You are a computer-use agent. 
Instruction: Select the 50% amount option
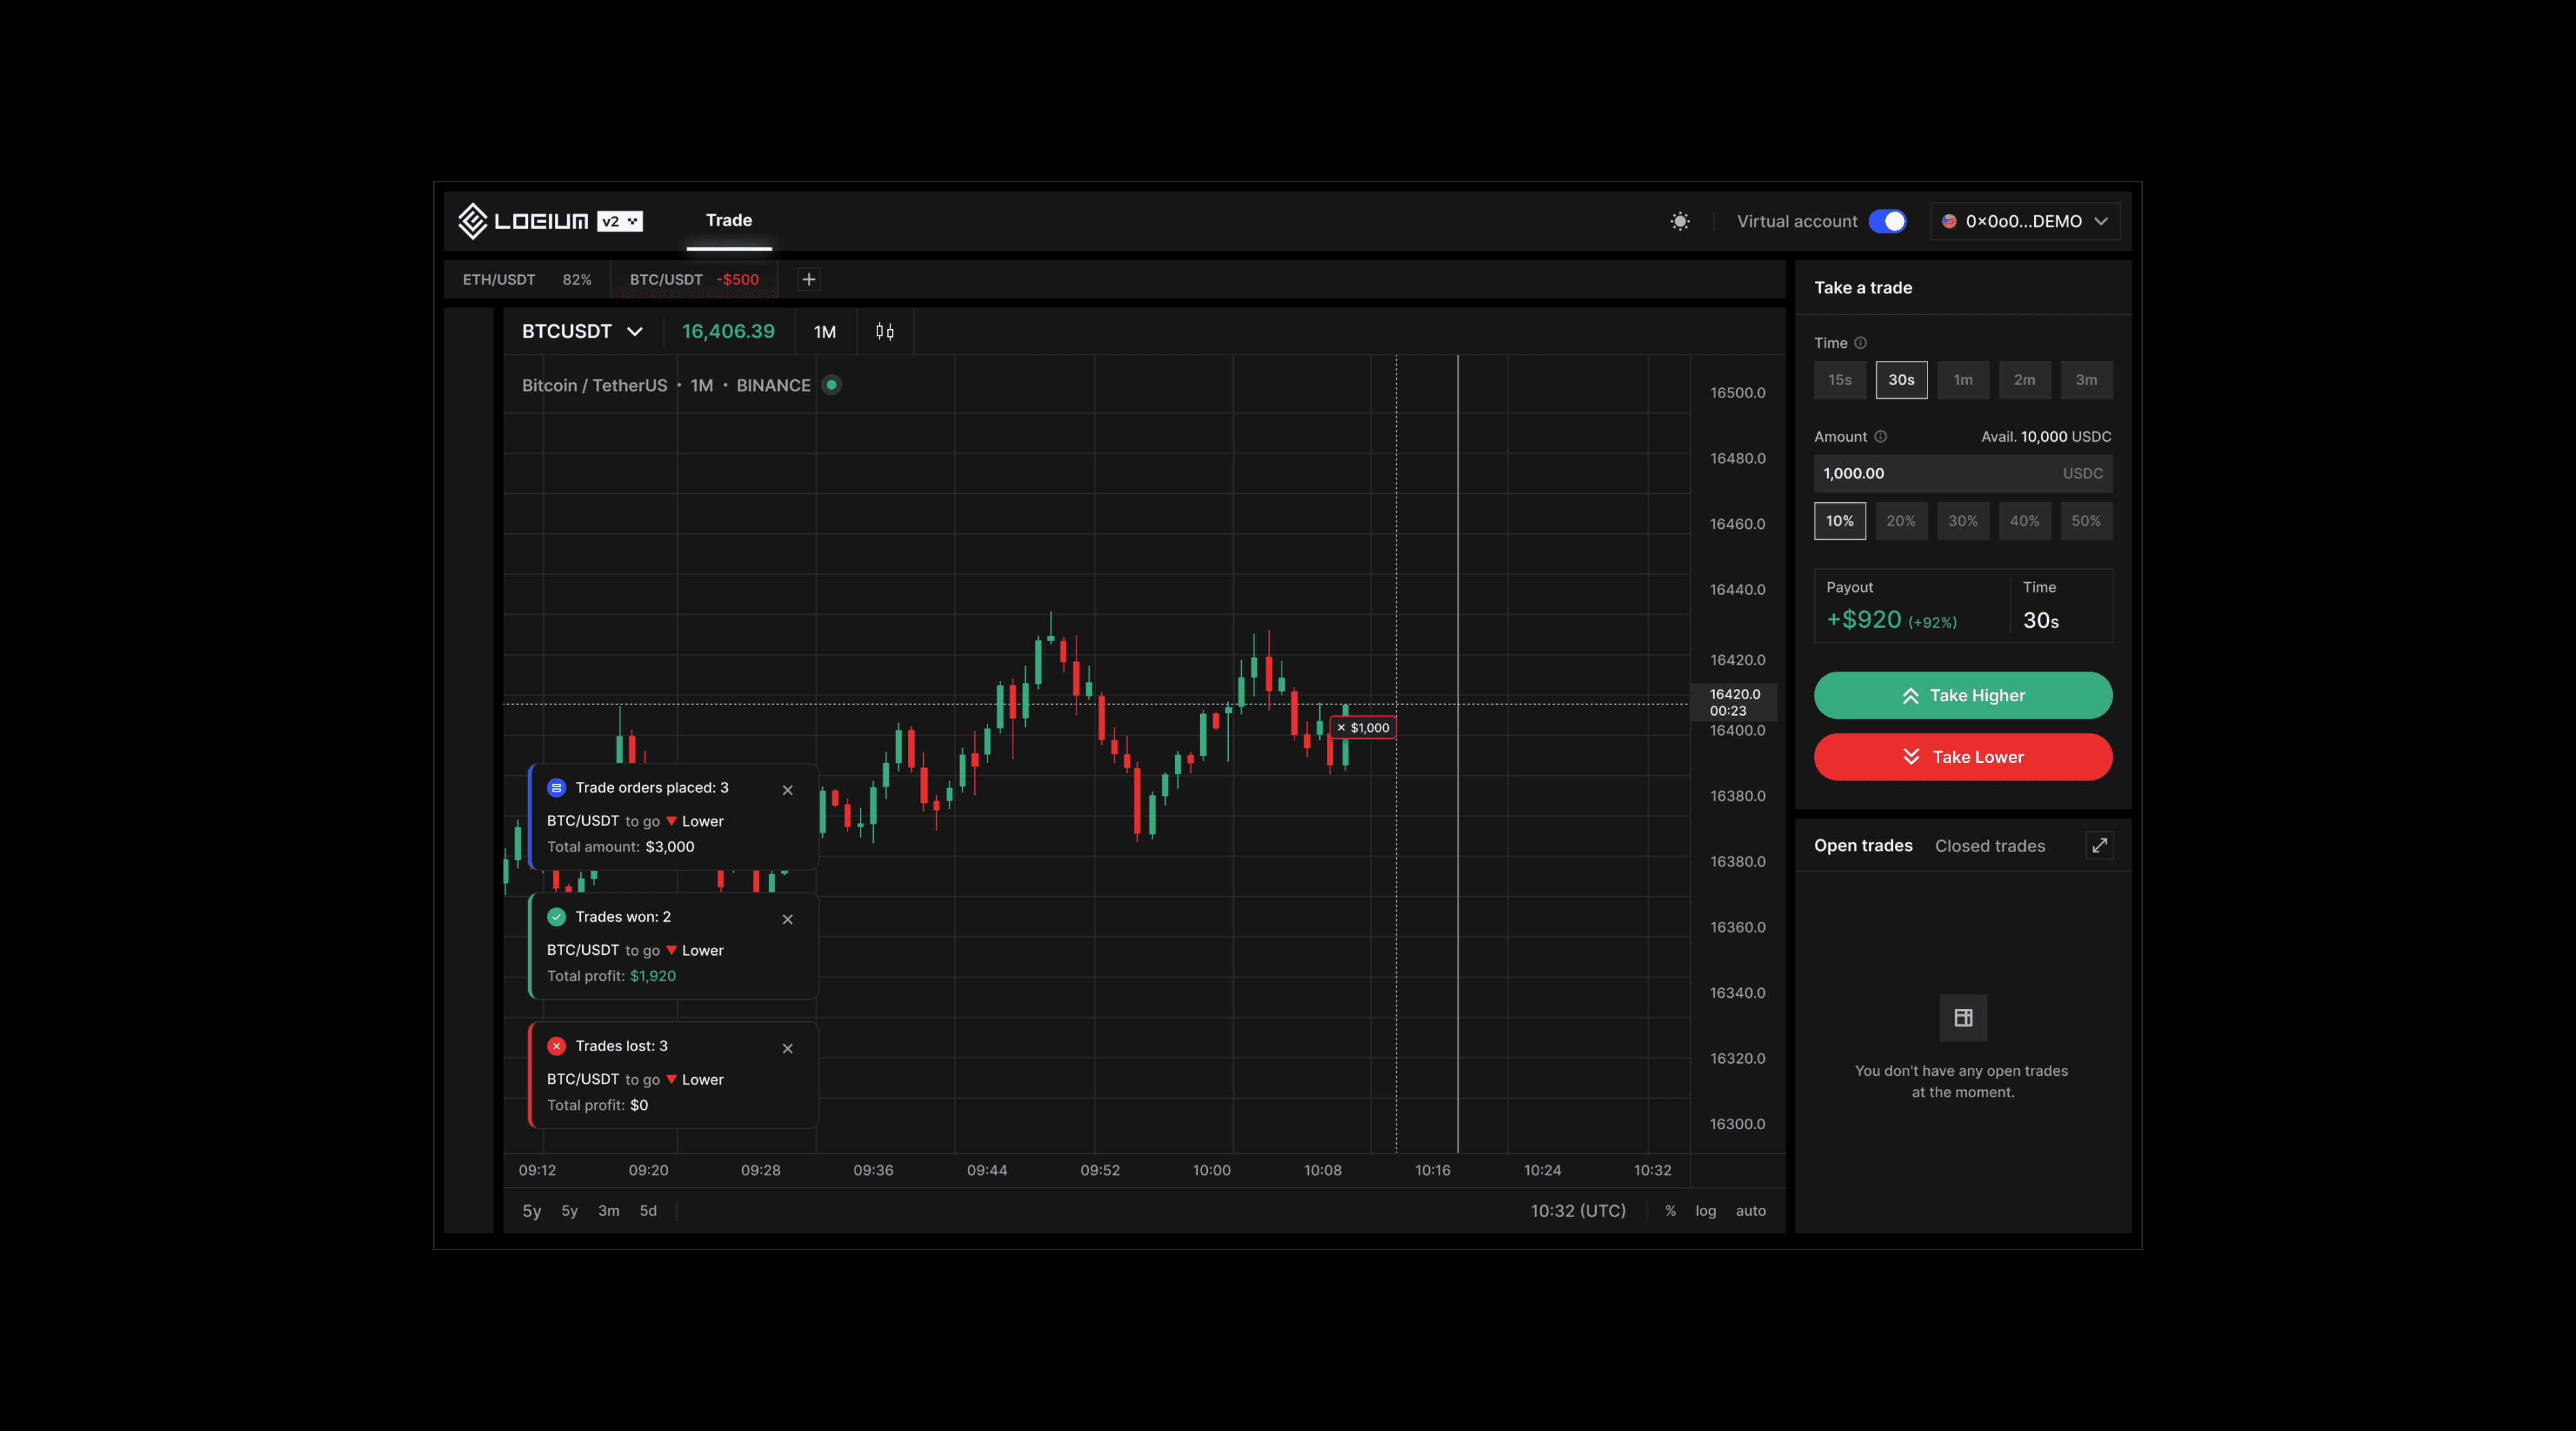[2085, 521]
